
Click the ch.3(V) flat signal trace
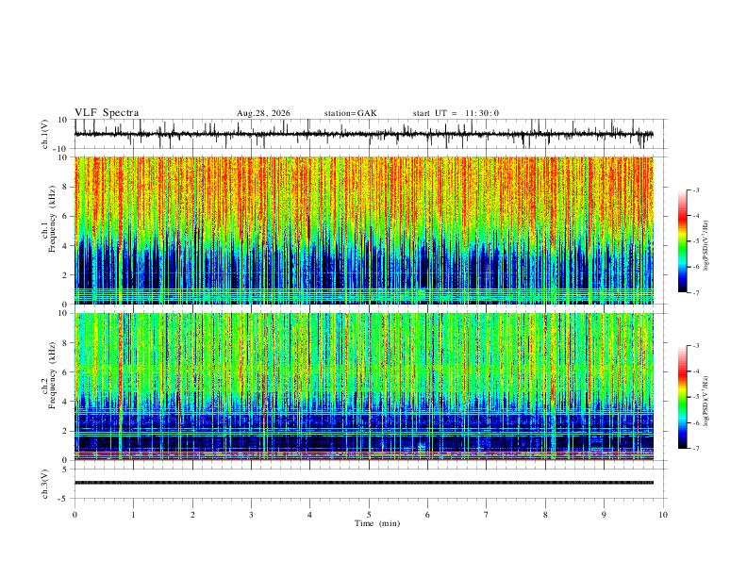363,483
